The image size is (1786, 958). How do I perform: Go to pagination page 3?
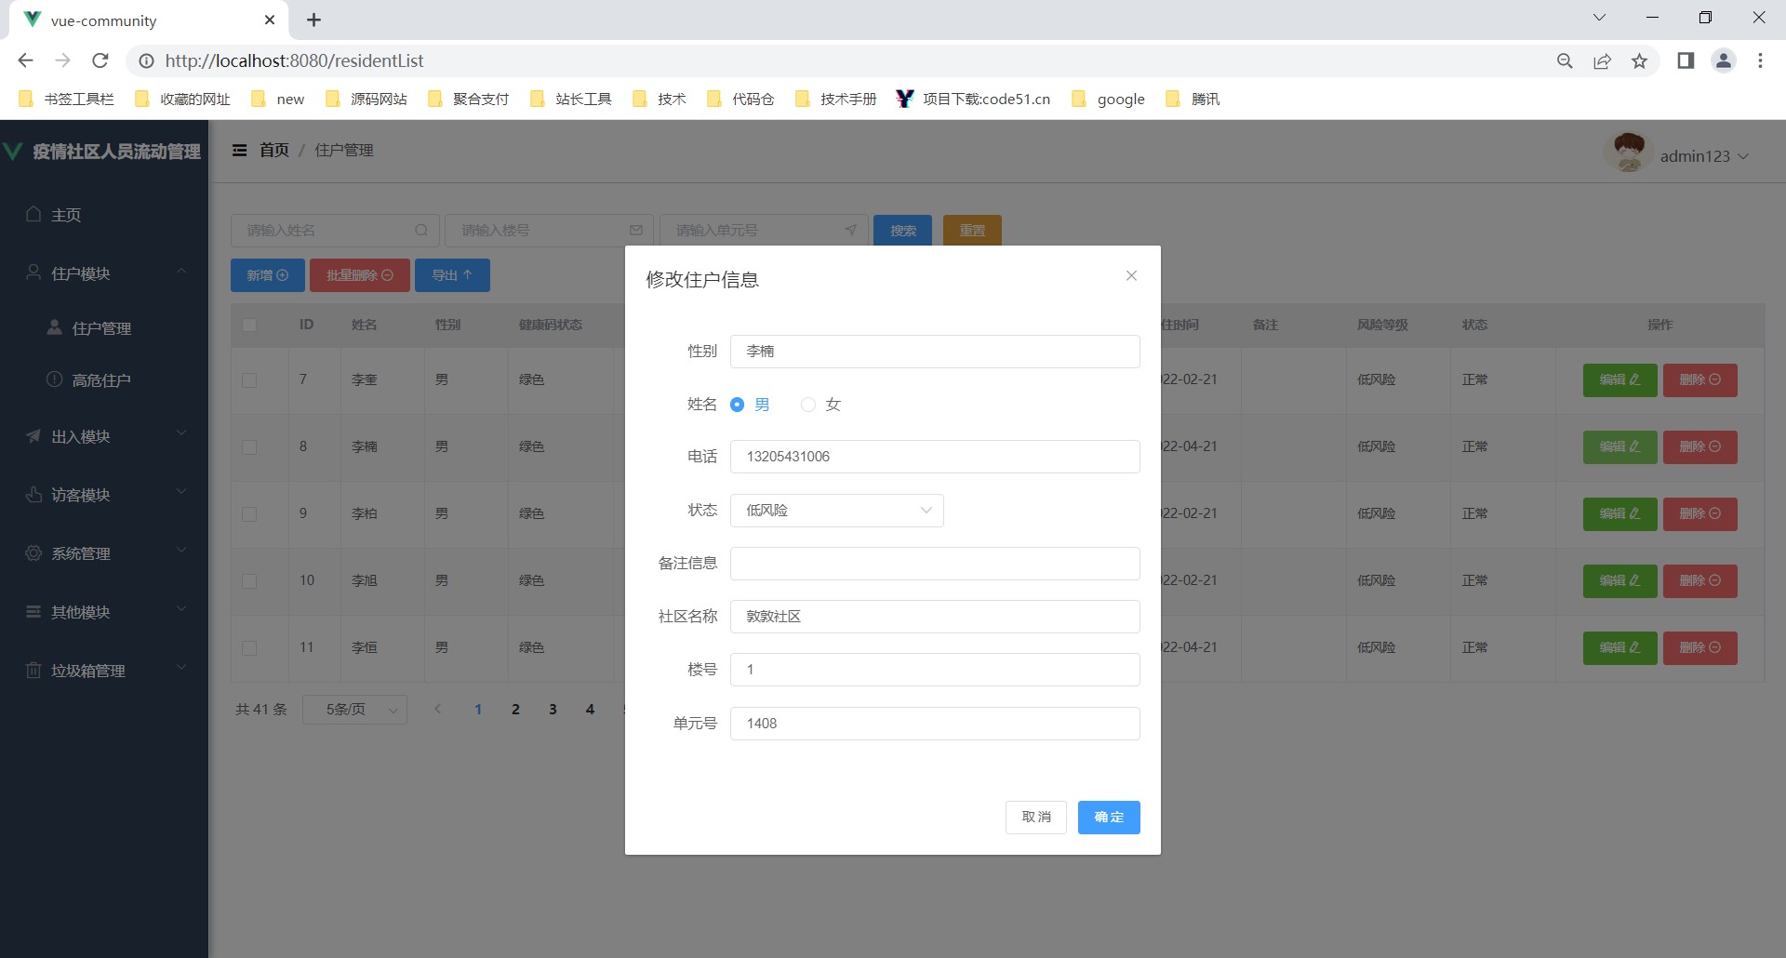pos(553,710)
